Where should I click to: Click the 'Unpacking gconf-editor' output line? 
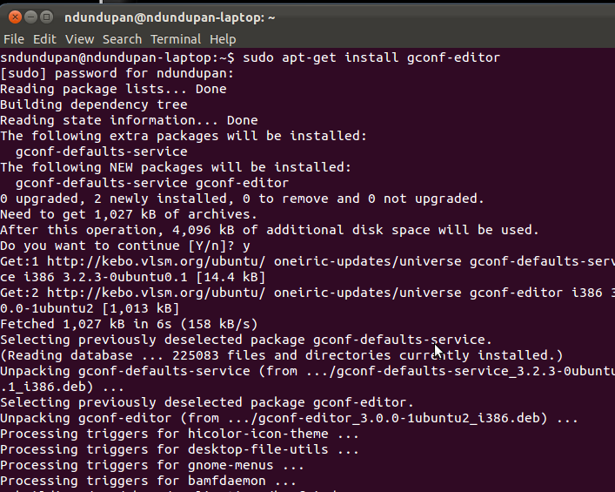[x=289, y=418]
